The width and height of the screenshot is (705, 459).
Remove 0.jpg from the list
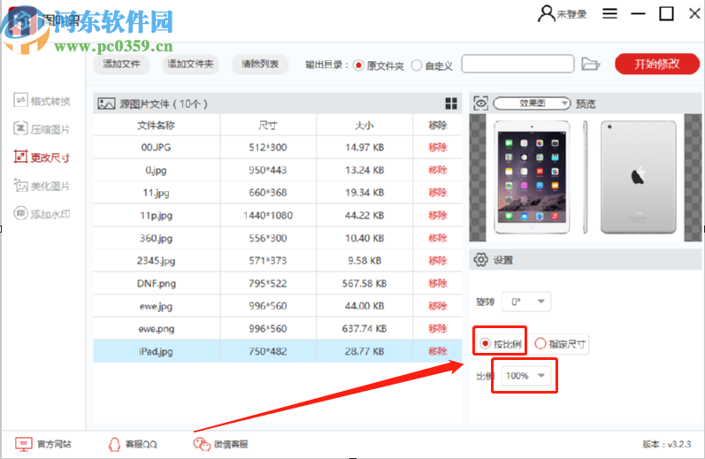tap(438, 170)
